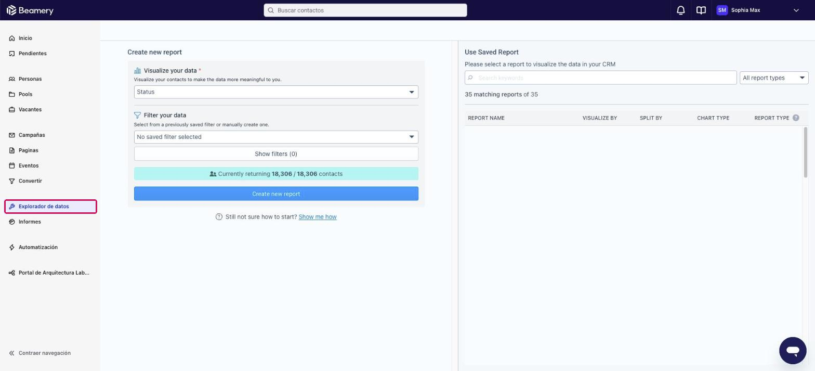Open the No saved filter selected dropdown
The width and height of the screenshot is (815, 371).
tap(276, 137)
